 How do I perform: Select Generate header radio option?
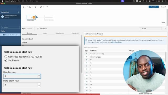pyautogui.click(x=6, y=56)
